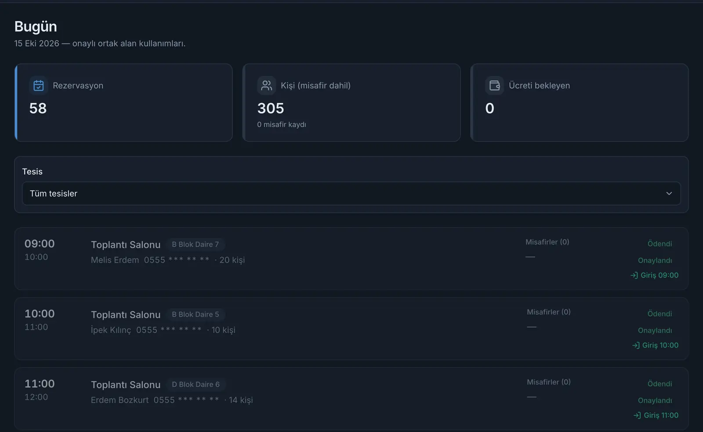Click Misafirler (0) in the 10:00 reservation
703x432 pixels.
tap(549, 312)
